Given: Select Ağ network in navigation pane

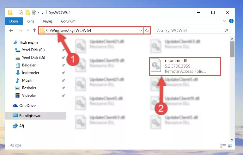Looking at the screenshot, I should tap(18, 126).
